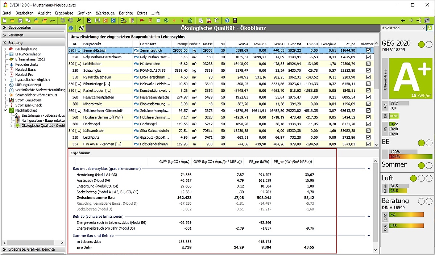
Task: Click the dena toolbar icon
Action: click(x=53, y=20)
